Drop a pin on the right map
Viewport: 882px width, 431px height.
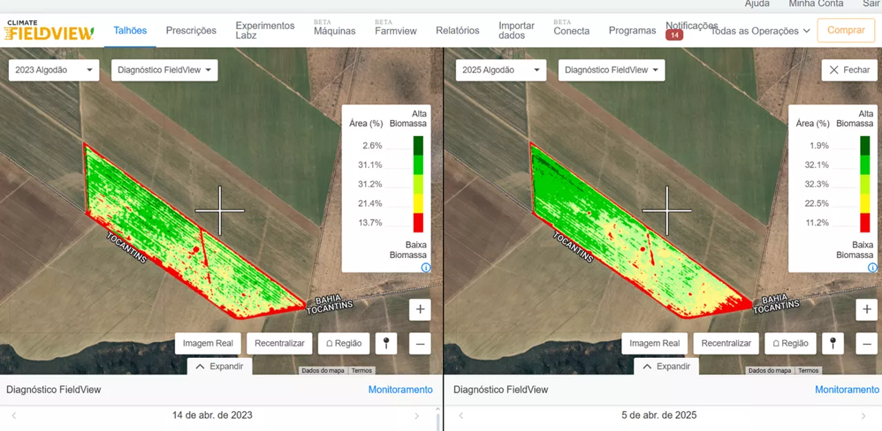coord(833,343)
